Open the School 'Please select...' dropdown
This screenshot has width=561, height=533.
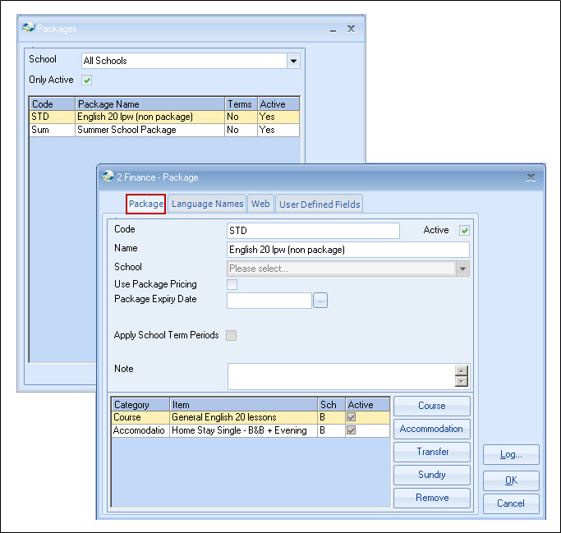pos(462,269)
